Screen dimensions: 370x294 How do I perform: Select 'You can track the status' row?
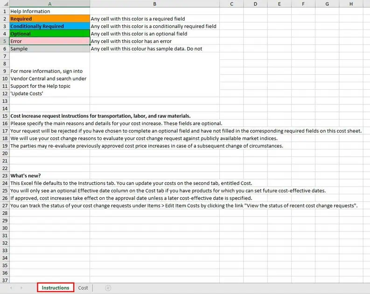pyautogui.click(x=184, y=205)
